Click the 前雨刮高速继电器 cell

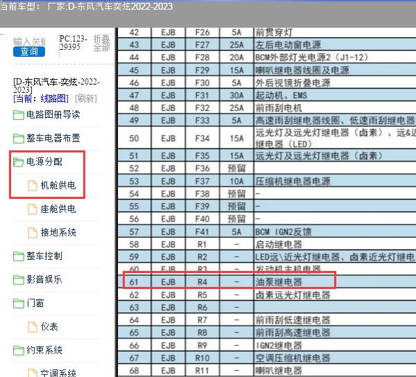335,333
